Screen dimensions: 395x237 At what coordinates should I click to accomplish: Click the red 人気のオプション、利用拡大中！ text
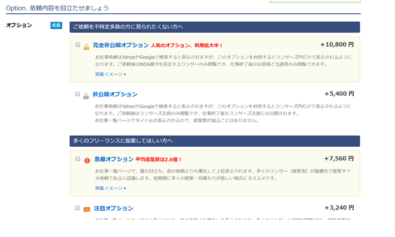(x=187, y=45)
